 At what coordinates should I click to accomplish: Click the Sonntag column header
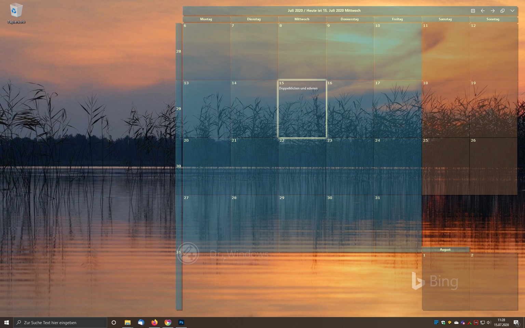point(493,19)
